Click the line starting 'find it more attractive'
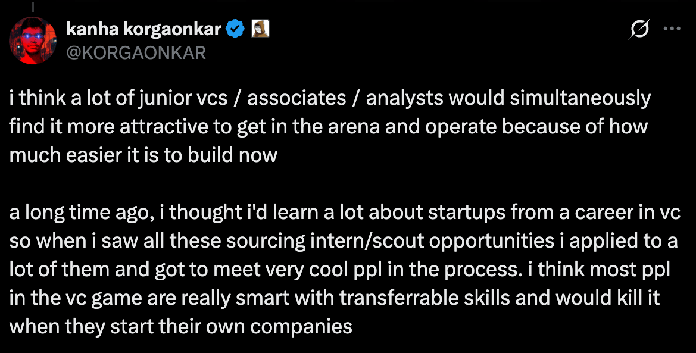Screen dimensions: 696x353 tap(329, 127)
